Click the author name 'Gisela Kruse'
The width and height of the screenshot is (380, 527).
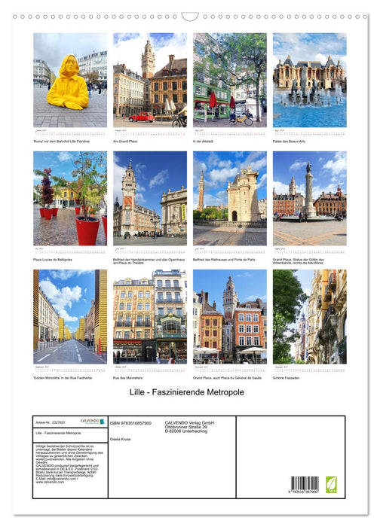120,439
